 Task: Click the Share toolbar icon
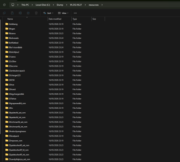pos(28,13)
